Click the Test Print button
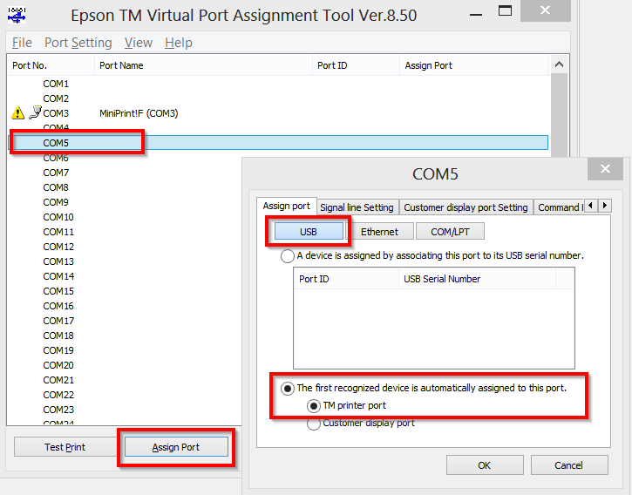The width and height of the screenshot is (632, 495). (65, 447)
